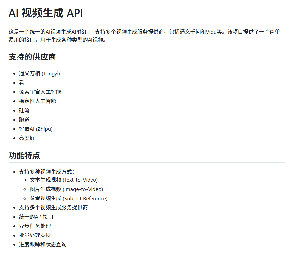The image size is (292, 255).
Task: Select sub-item '文本生成视频 (Text-to-Video)'
Action: click(x=64, y=180)
